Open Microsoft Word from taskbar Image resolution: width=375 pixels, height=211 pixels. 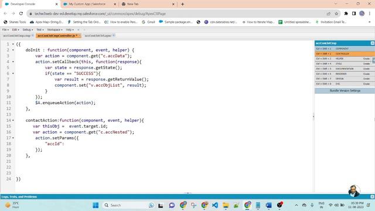click(268, 205)
